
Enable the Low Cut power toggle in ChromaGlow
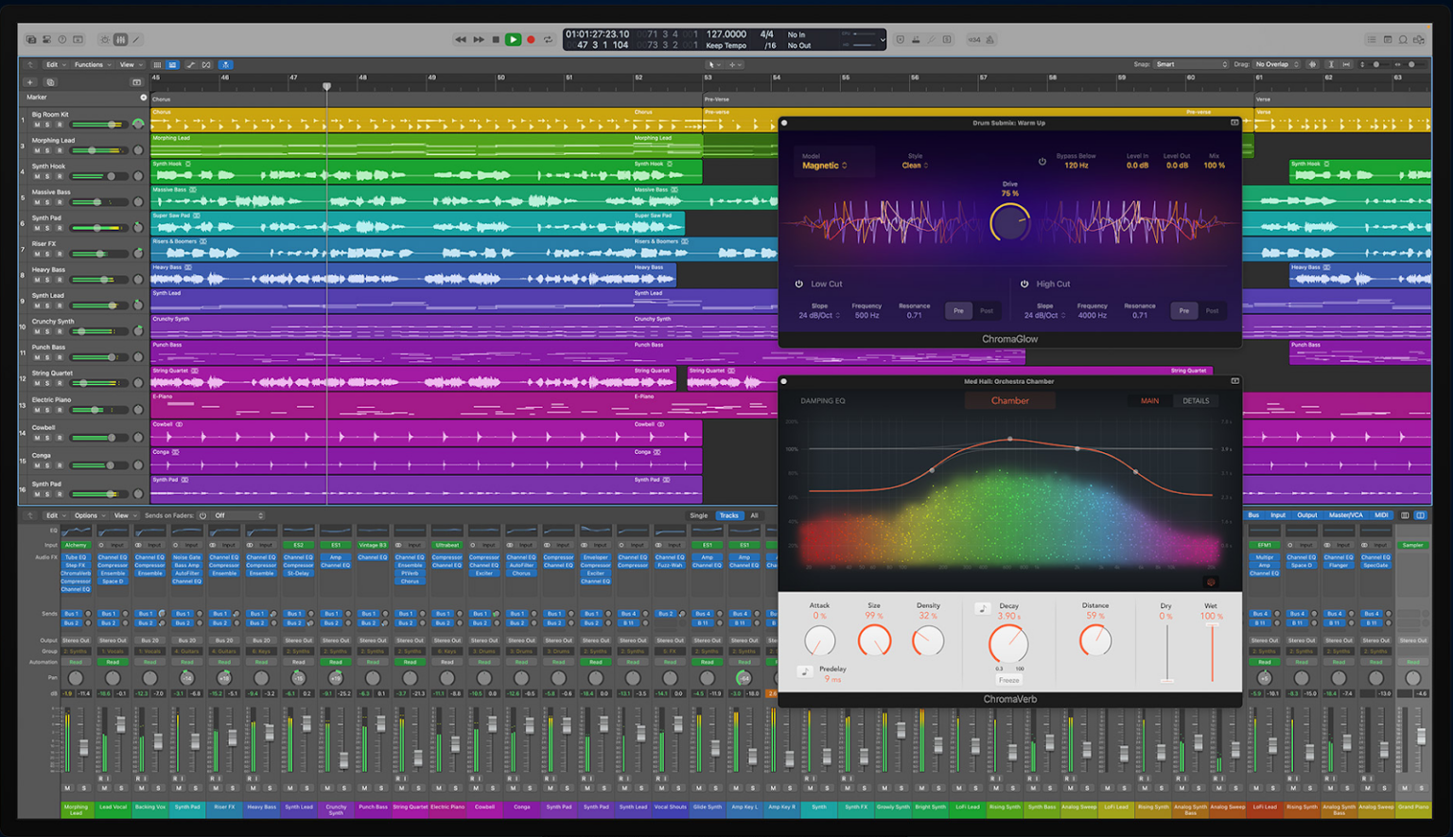click(x=799, y=284)
